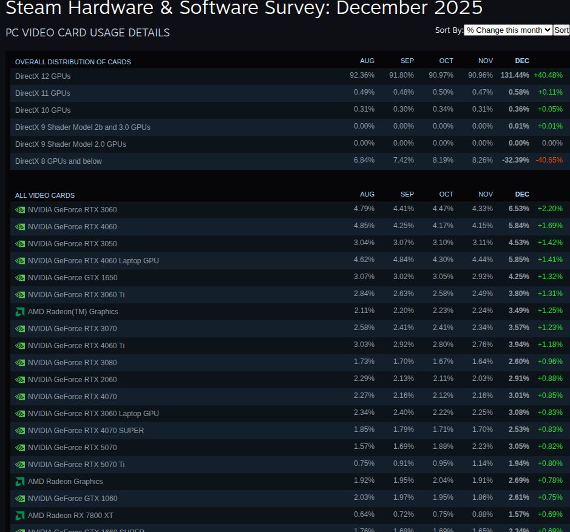Image resolution: width=570 pixels, height=532 pixels.
Task: Click NVIDIA icon beside RTX 4060 Ti
Action: point(20,346)
